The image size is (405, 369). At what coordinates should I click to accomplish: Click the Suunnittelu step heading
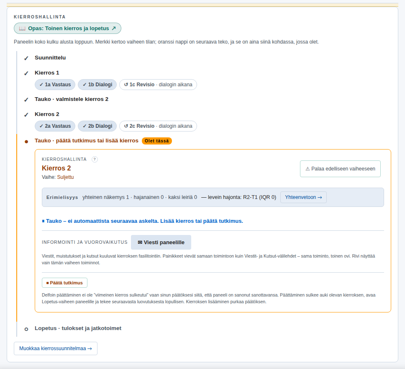point(50,58)
